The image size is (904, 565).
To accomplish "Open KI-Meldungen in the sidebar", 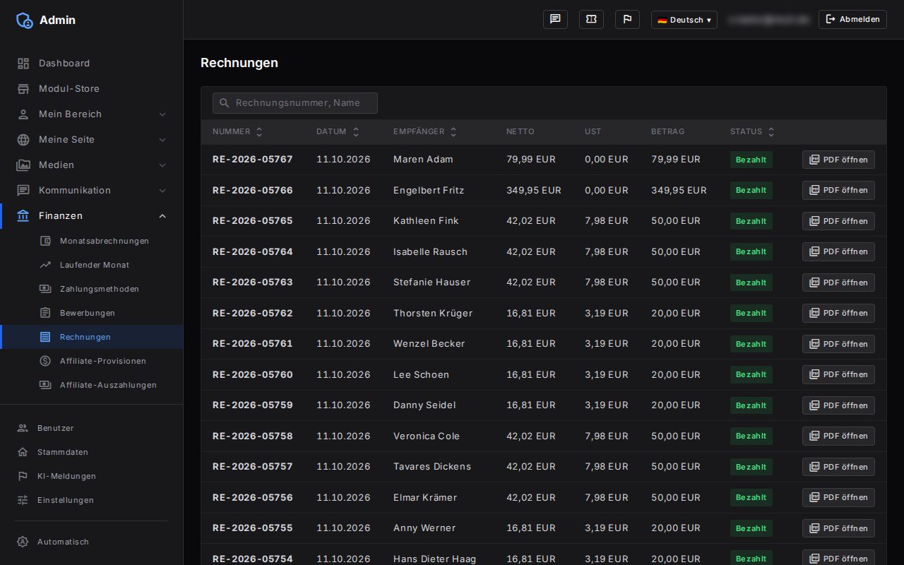I will coord(92,476).
